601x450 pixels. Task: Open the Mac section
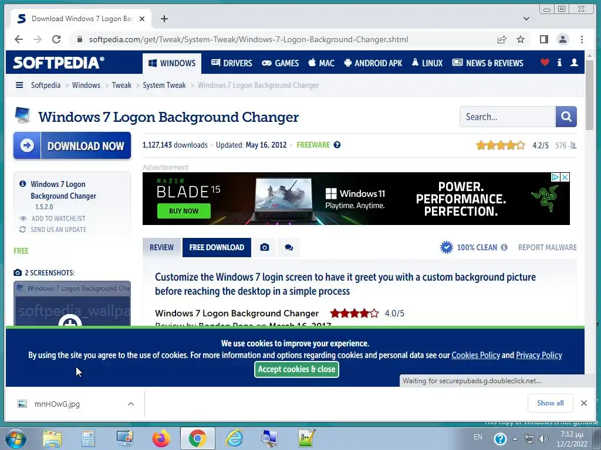point(322,63)
